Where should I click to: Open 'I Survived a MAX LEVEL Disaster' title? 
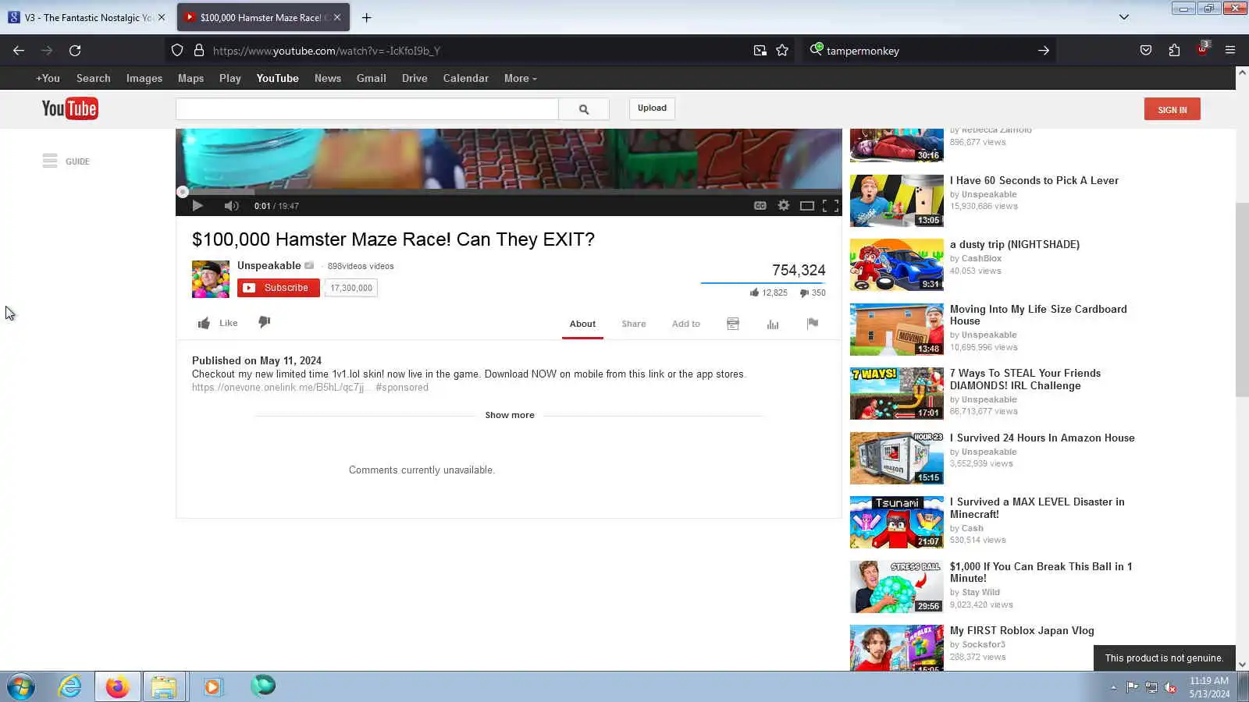tap(1037, 508)
